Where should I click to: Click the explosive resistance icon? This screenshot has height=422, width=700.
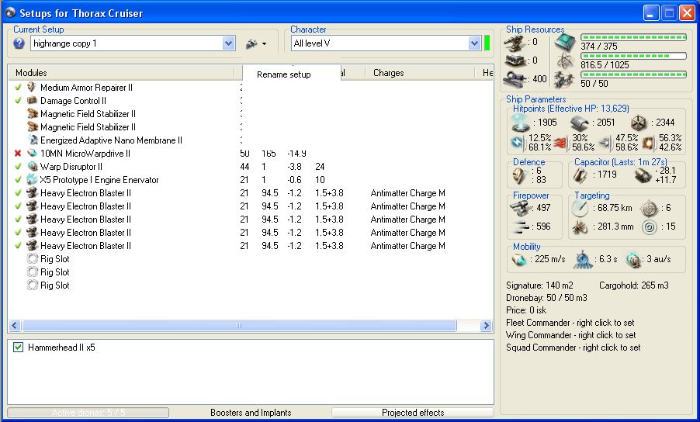(x=648, y=143)
